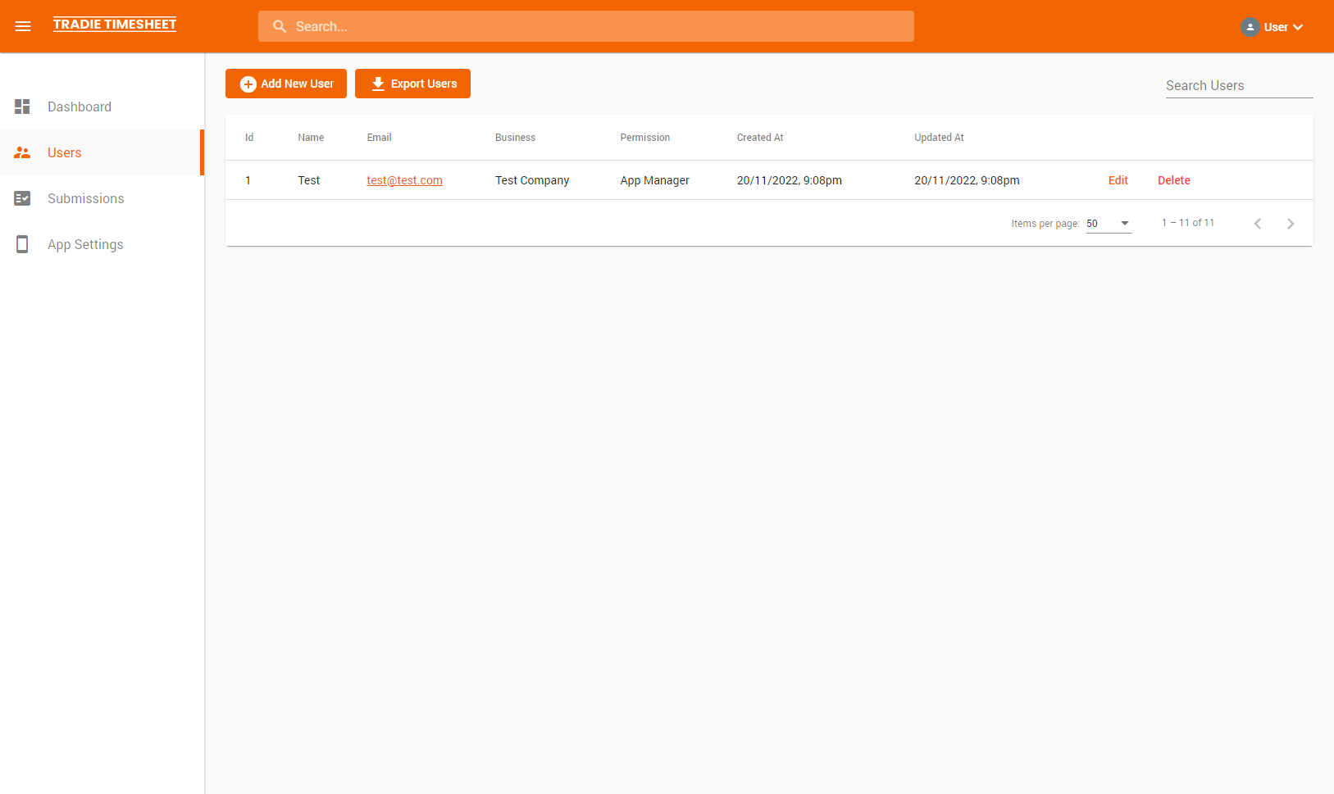Click the 1 – 11 of 11 range label

coord(1187,223)
